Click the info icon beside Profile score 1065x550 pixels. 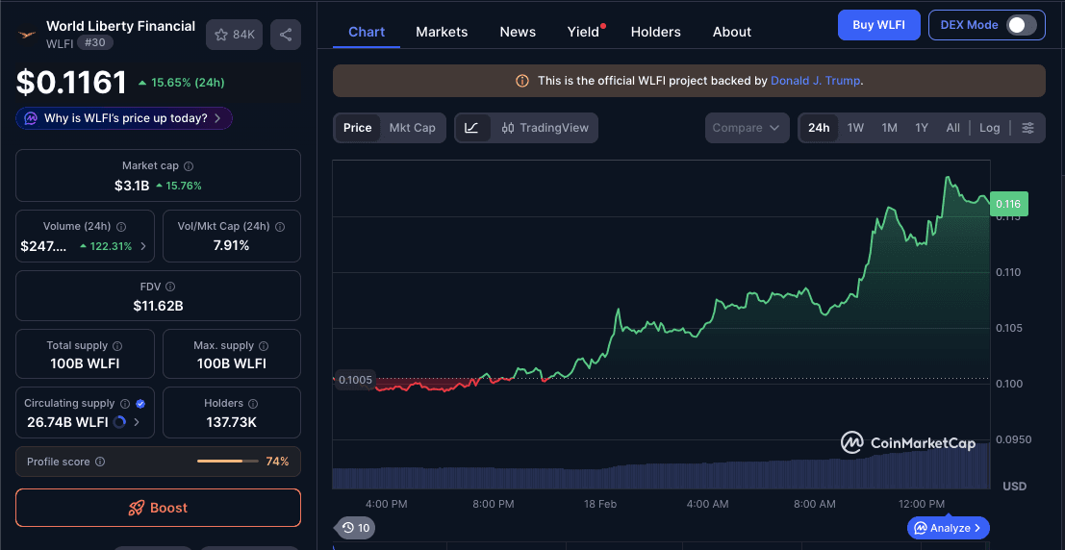(100, 462)
